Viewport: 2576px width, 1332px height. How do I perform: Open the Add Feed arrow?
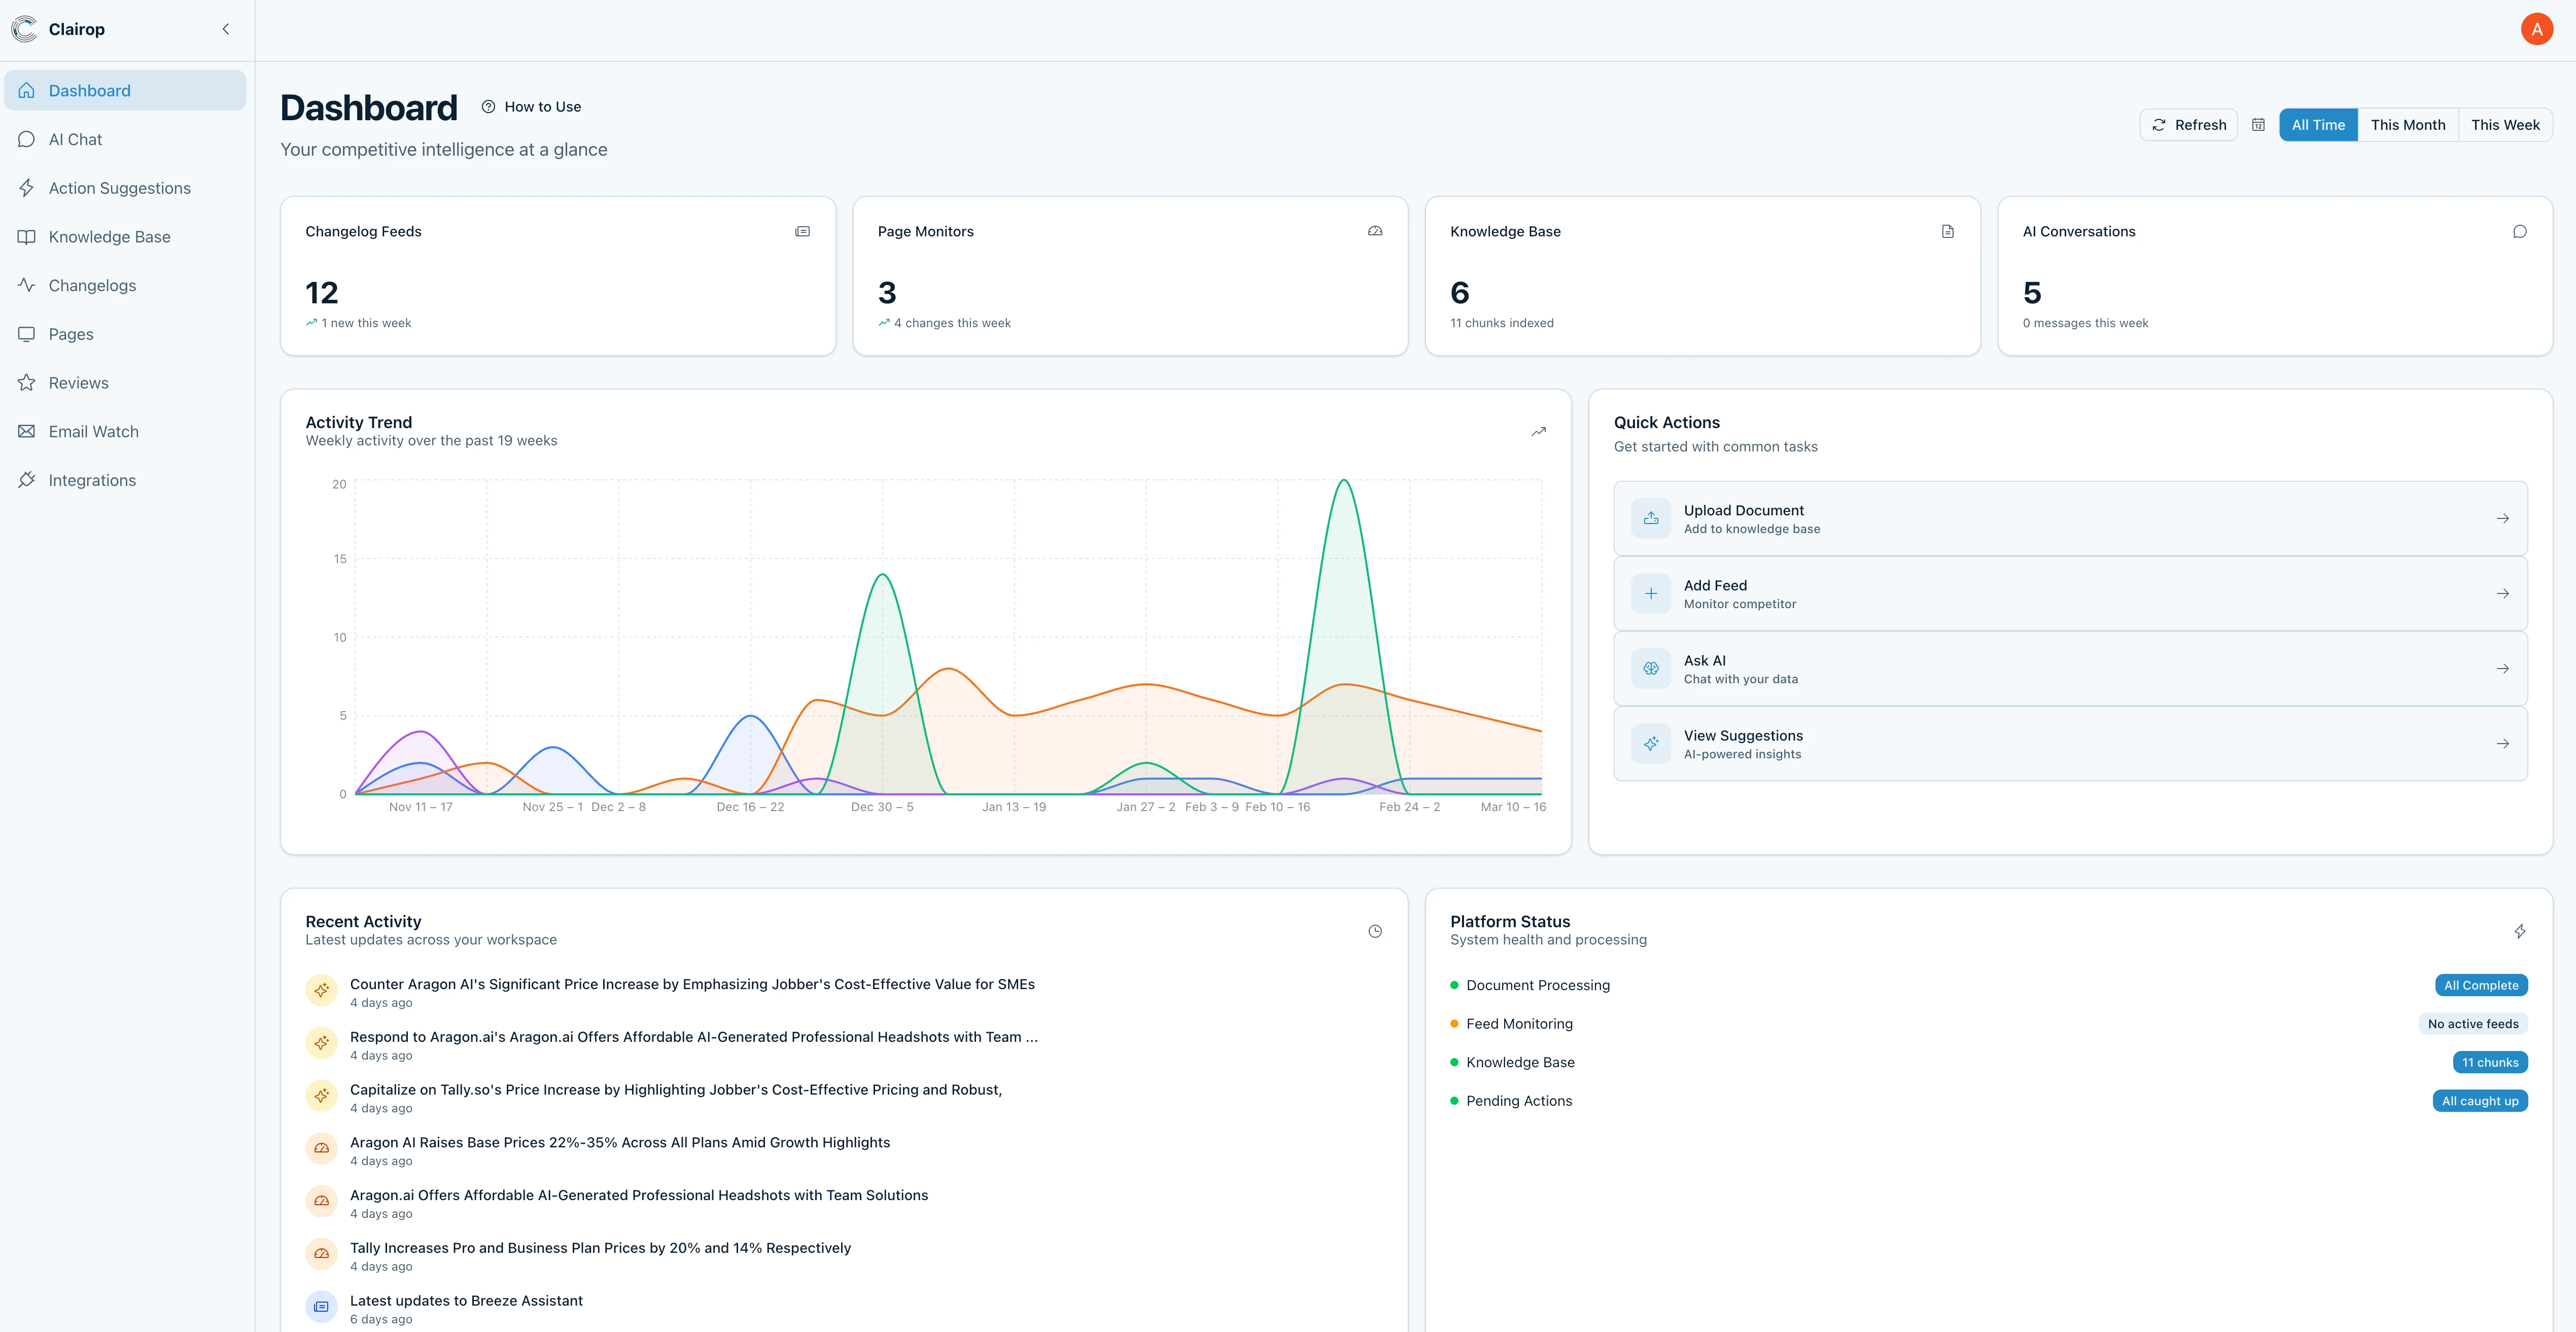pyautogui.click(x=2502, y=594)
